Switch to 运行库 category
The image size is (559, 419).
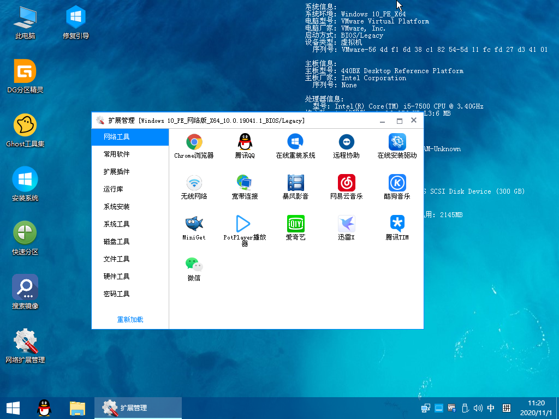(x=130, y=189)
